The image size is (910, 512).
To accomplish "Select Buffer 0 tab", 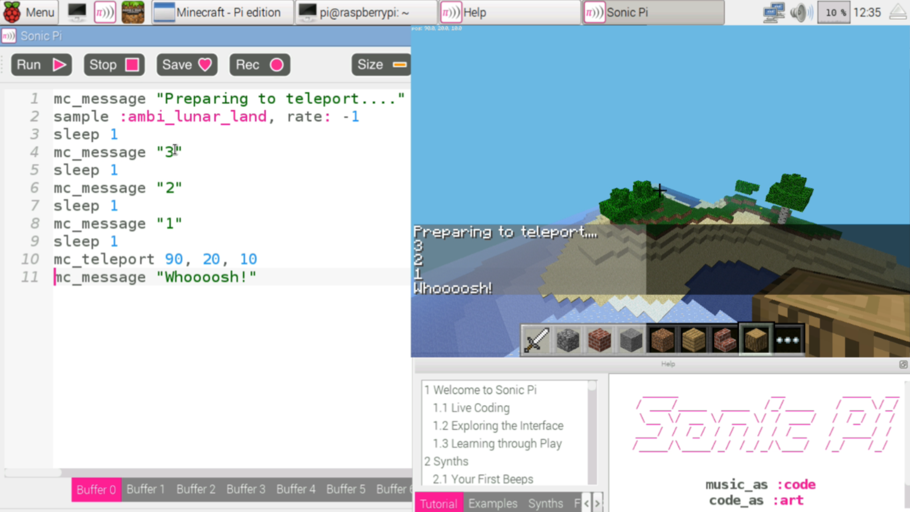I will (96, 489).
